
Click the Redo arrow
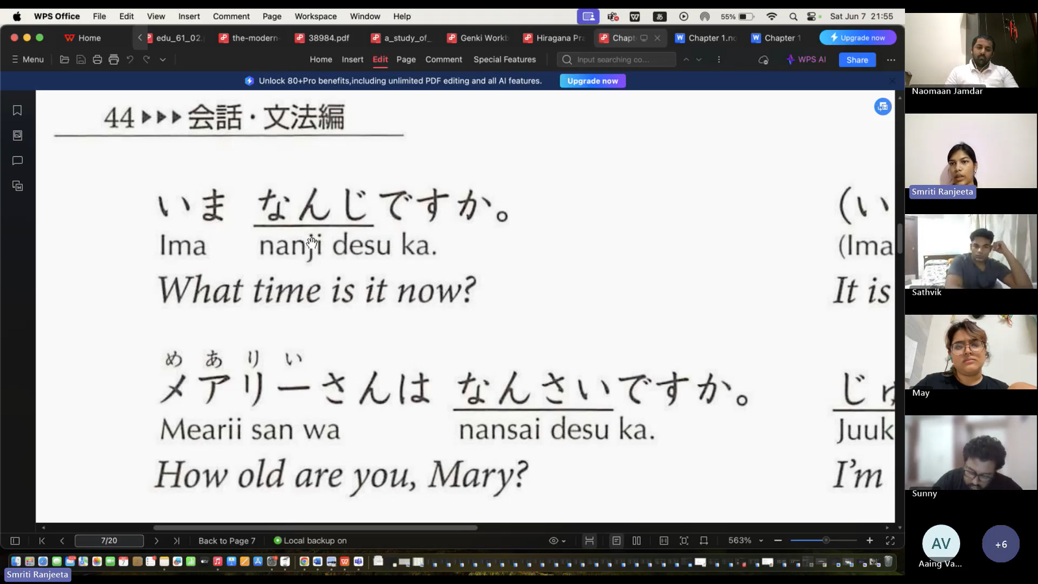(147, 60)
